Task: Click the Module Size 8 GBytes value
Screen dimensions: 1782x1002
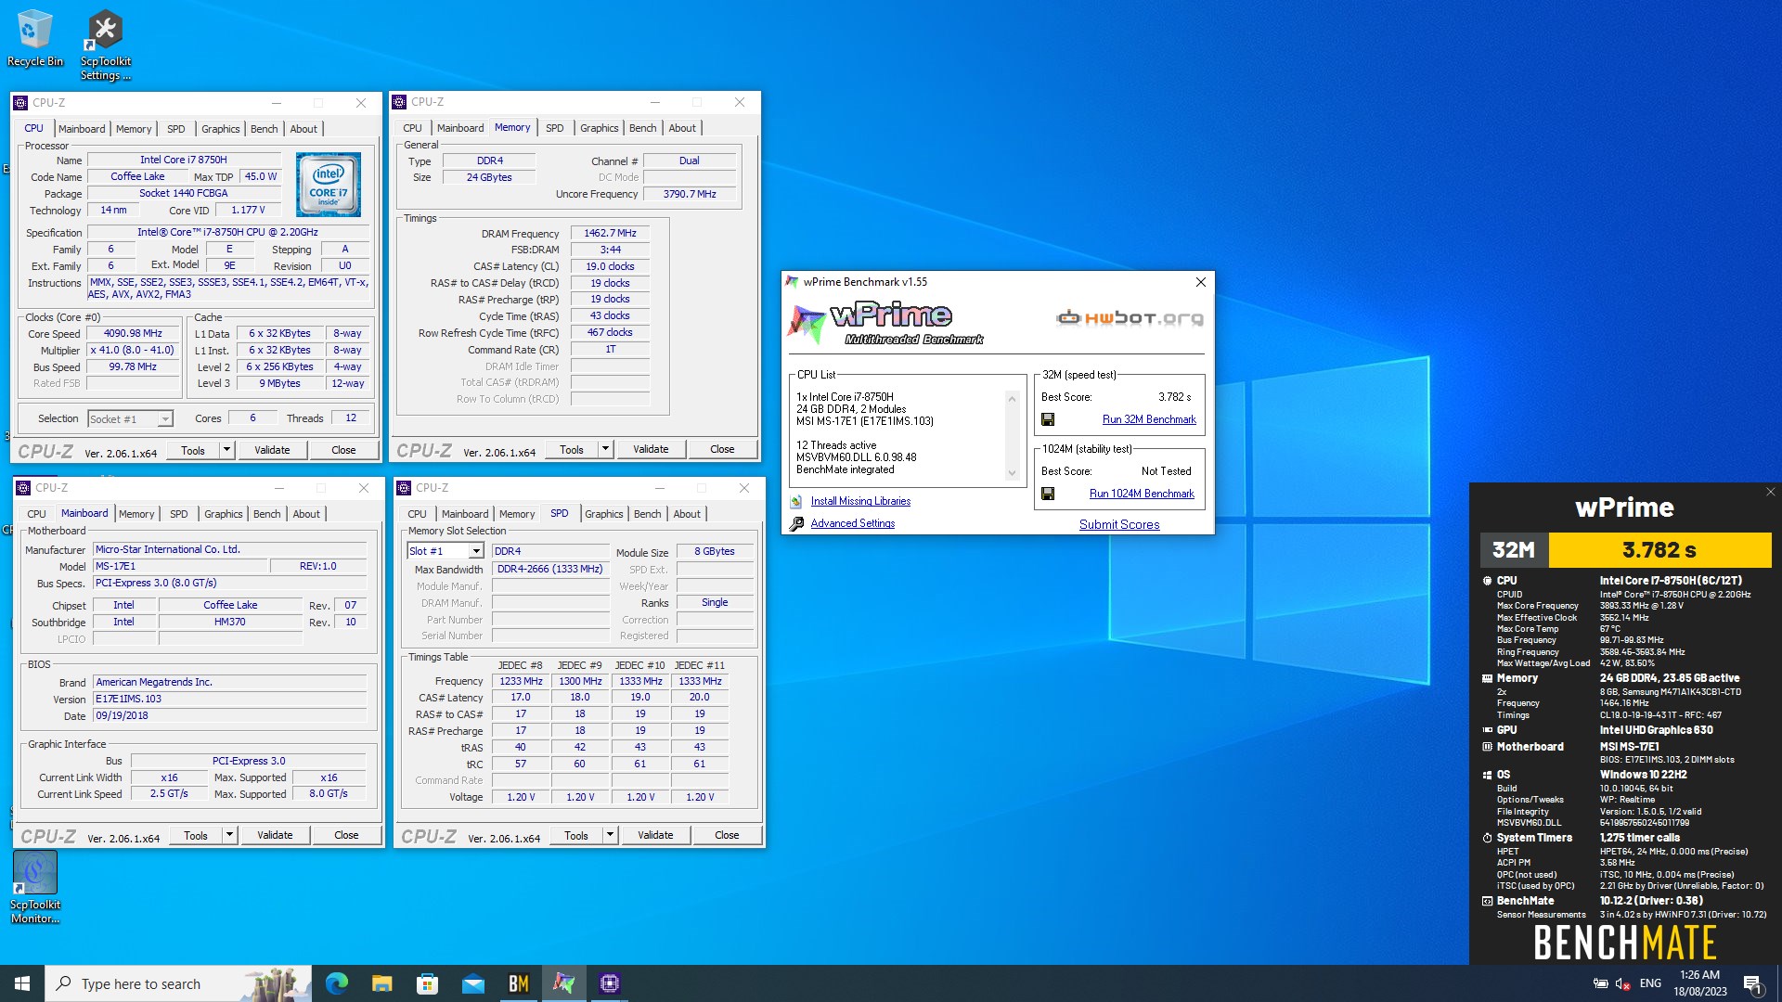Action: (x=714, y=551)
